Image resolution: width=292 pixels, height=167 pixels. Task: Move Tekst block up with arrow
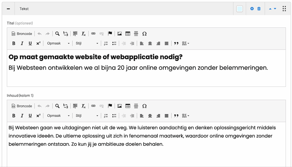(x=270, y=9)
